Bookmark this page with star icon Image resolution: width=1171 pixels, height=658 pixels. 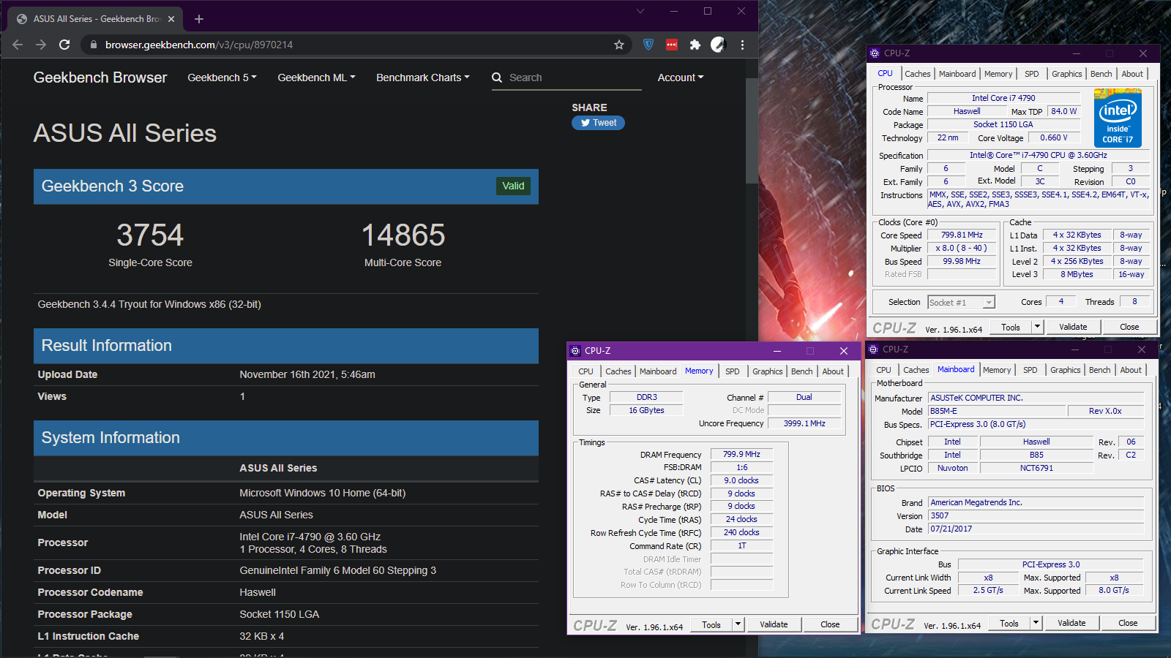619,45
